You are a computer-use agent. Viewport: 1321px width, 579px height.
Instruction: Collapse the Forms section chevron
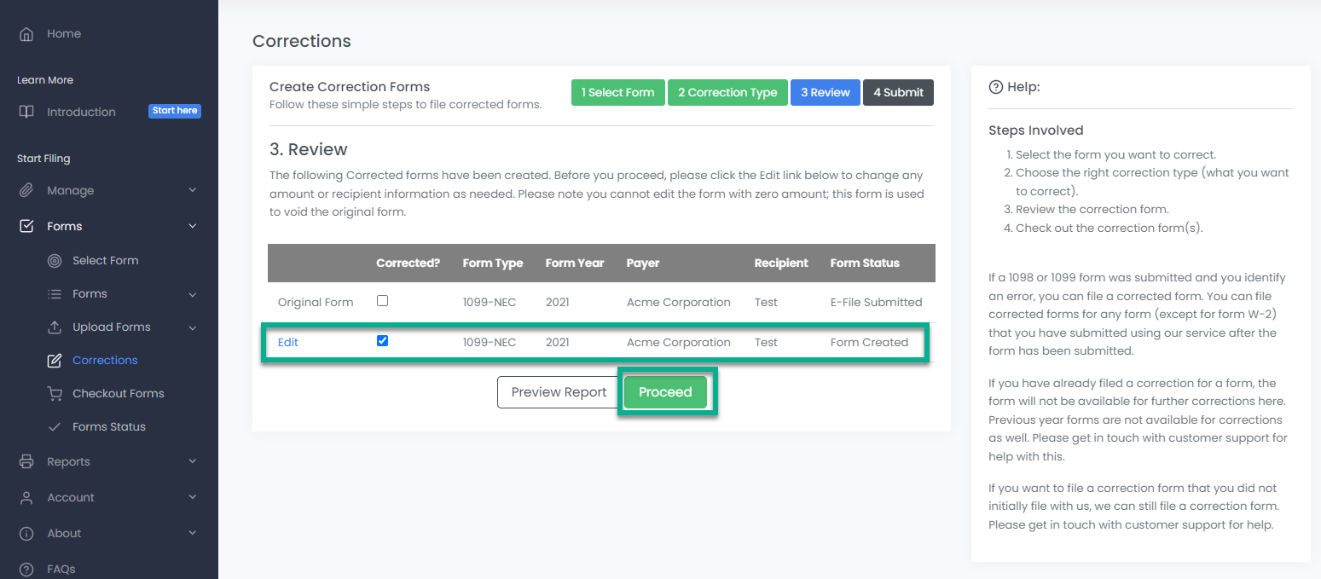[x=192, y=226]
